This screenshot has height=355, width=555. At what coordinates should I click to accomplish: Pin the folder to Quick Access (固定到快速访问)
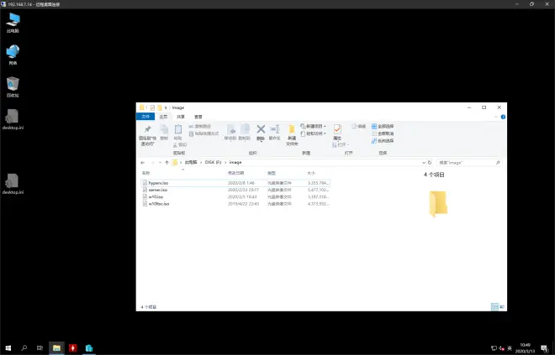[148, 135]
